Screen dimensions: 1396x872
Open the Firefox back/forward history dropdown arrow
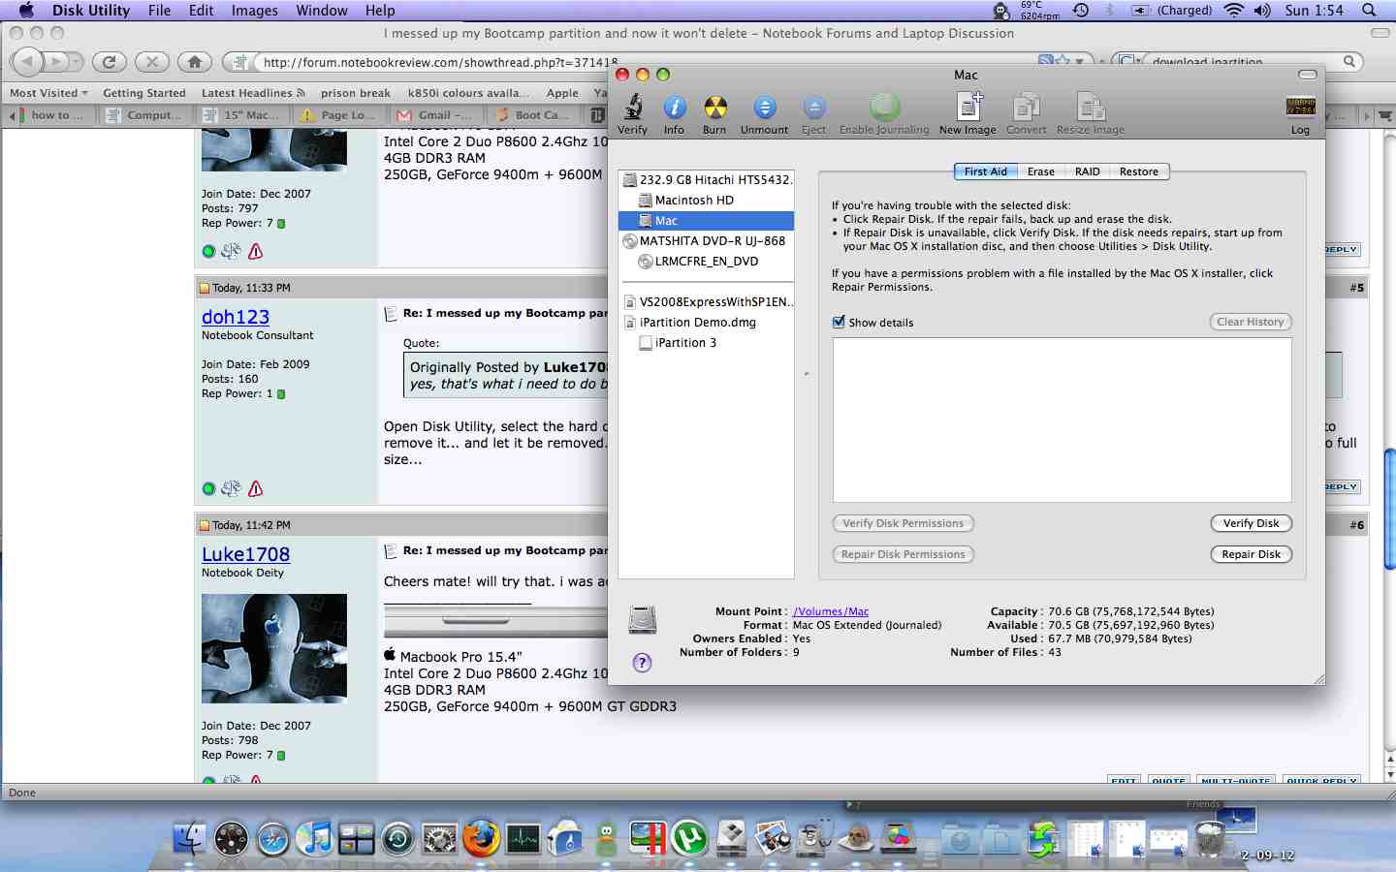point(75,62)
